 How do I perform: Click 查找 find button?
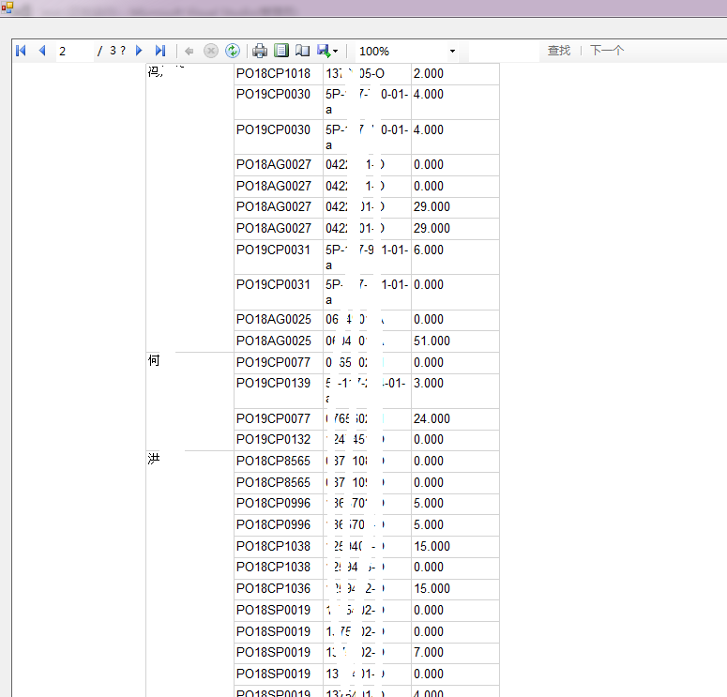(x=559, y=51)
